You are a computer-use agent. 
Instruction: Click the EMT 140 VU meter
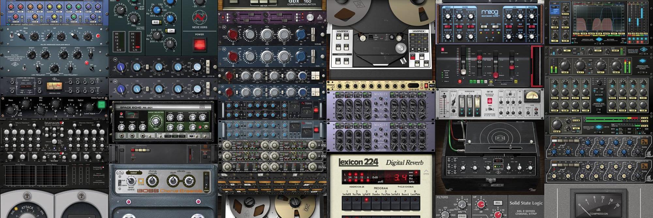[x=532, y=97]
